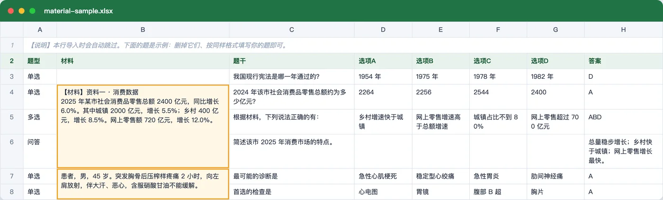
Task: Click the 选项A header cell
Action: pos(383,61)
